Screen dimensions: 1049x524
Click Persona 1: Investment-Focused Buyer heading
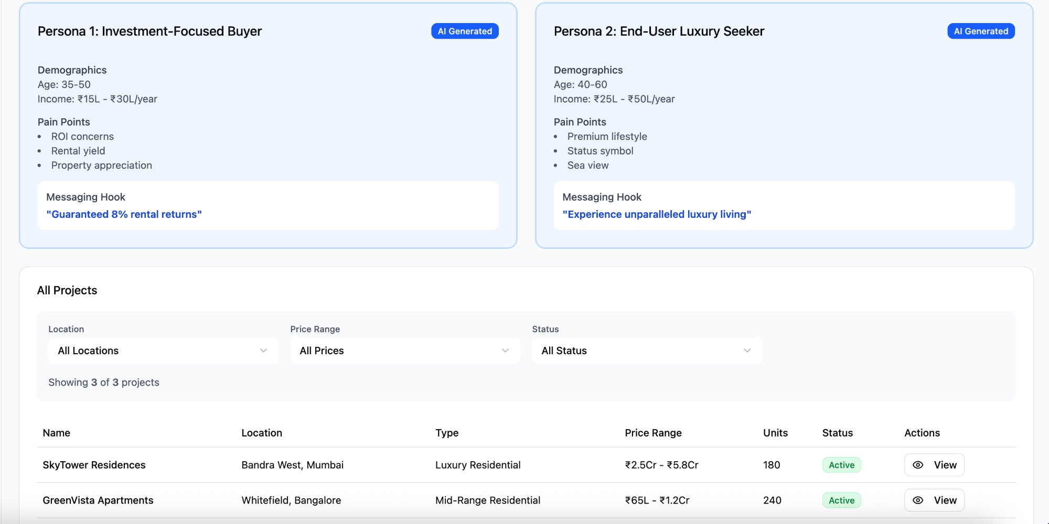coord(149,31)
